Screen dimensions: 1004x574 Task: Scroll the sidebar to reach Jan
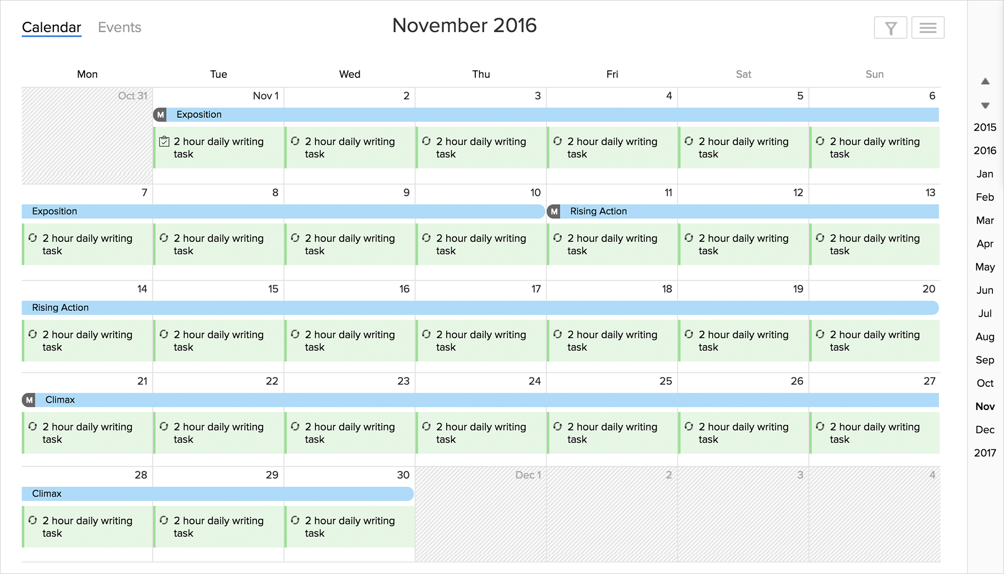tap(983, 174)
